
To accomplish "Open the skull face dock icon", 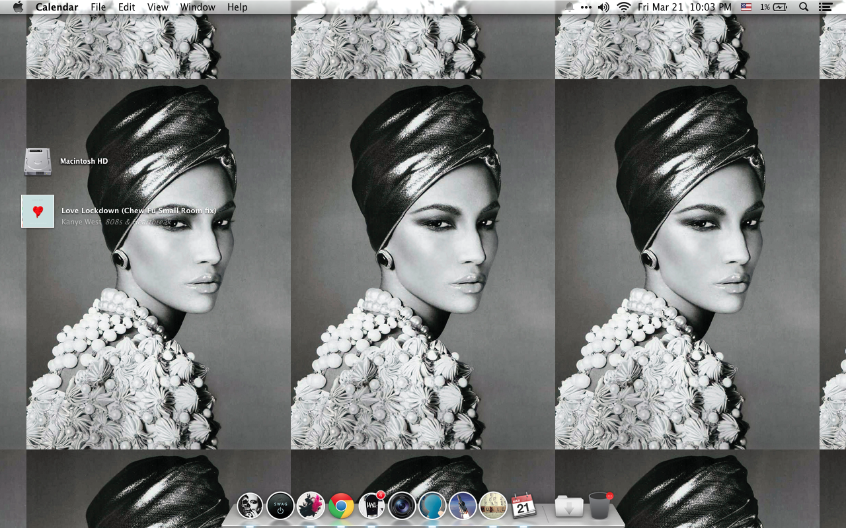I will tap(250, 506).
